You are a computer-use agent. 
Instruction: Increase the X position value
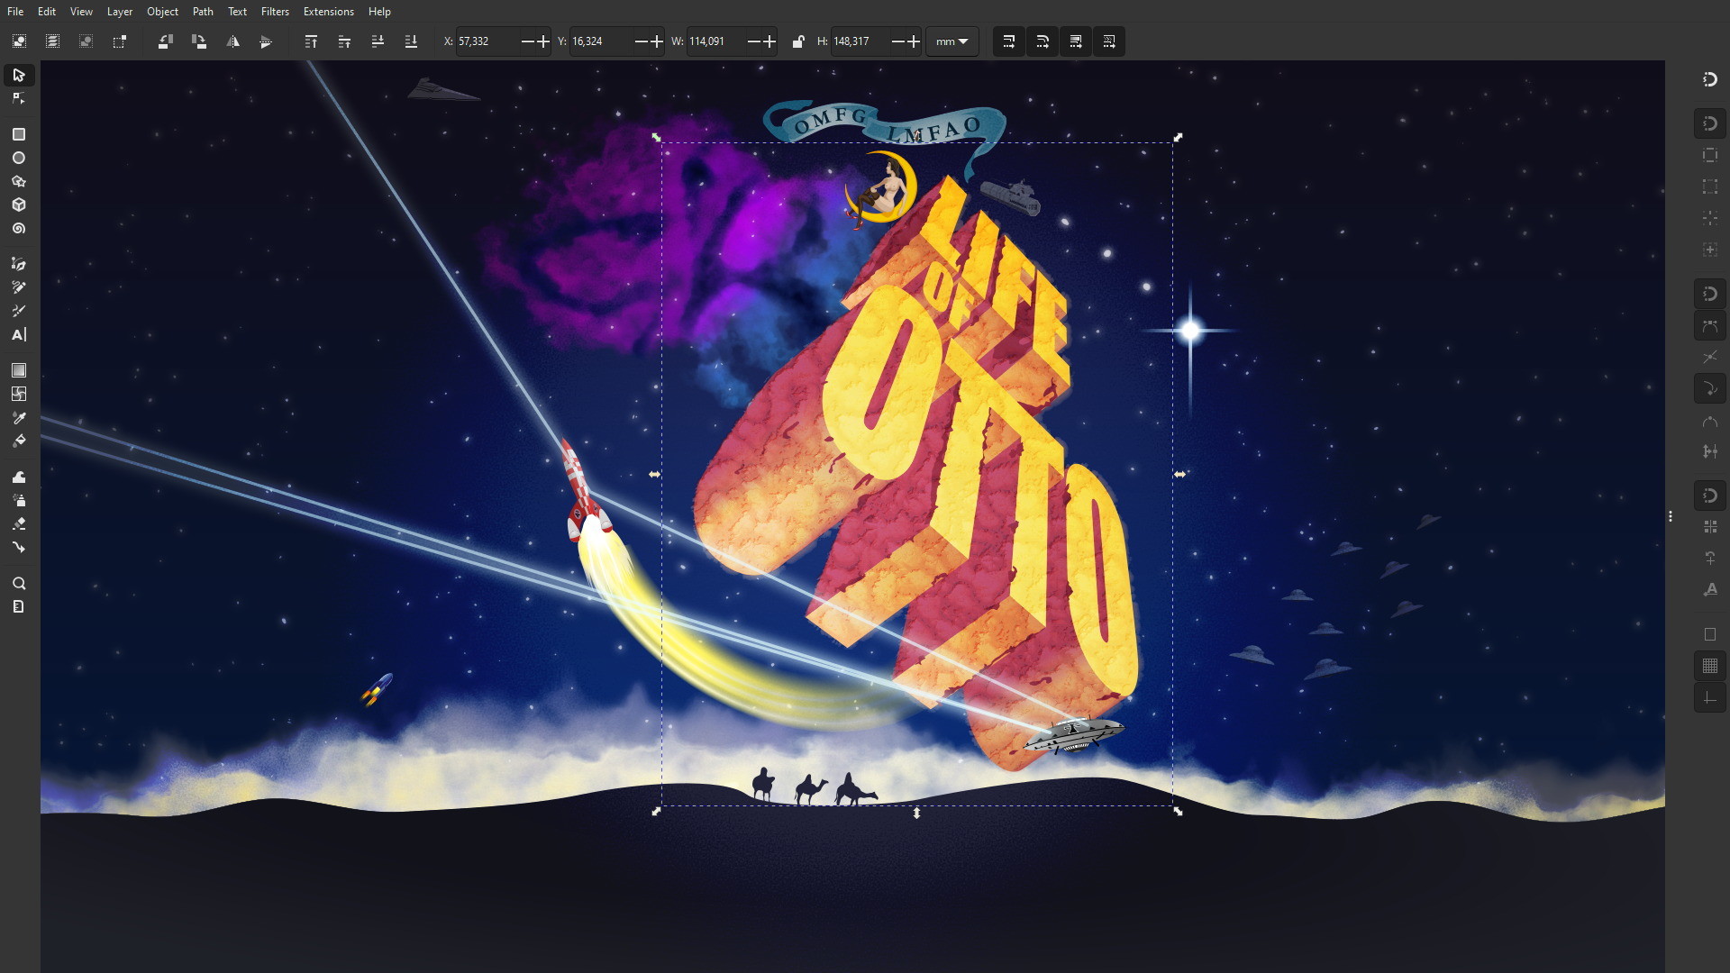click(x=542, y=41)
